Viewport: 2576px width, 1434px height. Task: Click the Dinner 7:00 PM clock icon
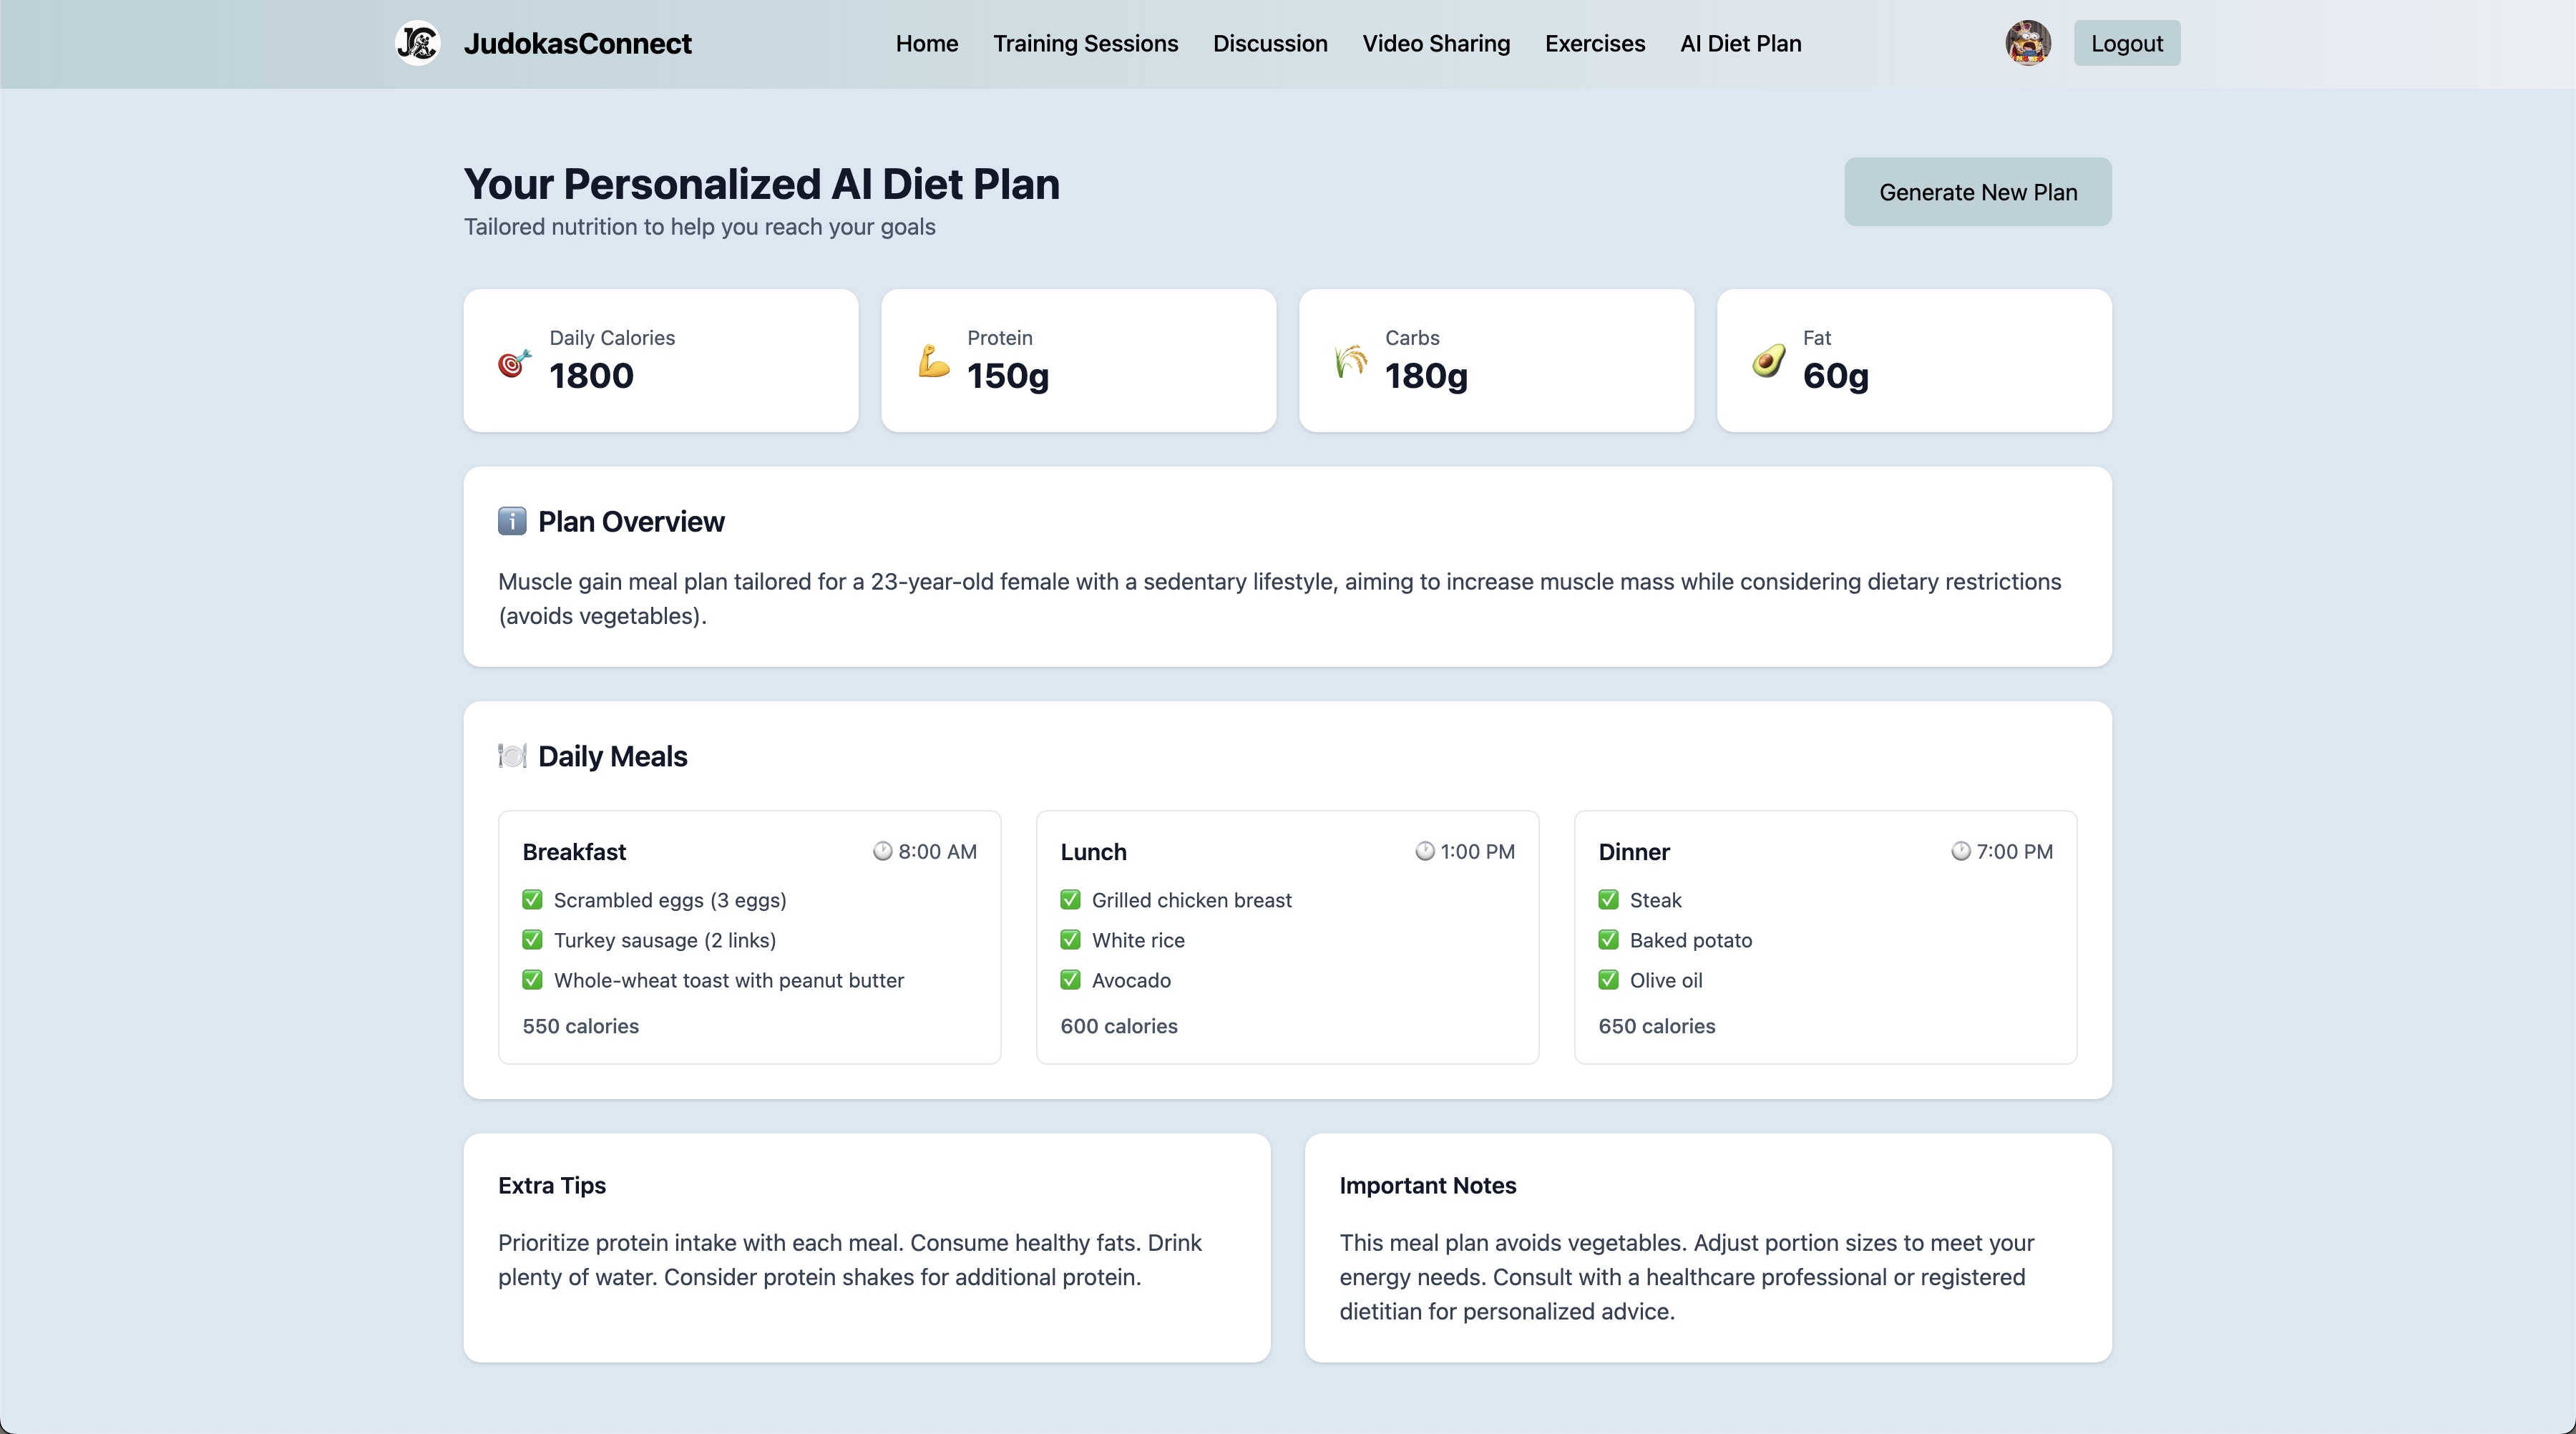click(x=1960, y=851)
